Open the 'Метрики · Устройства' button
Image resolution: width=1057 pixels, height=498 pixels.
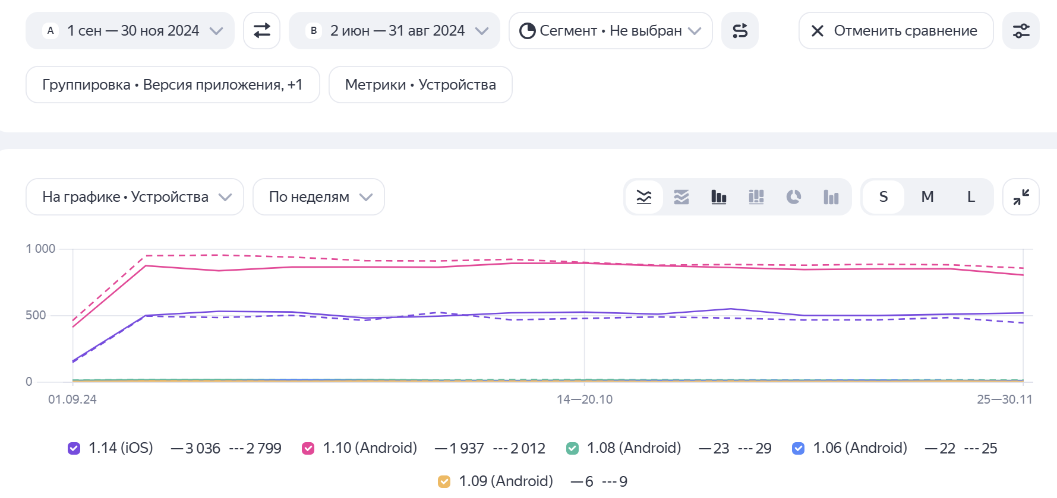click(x=420, y=85)
